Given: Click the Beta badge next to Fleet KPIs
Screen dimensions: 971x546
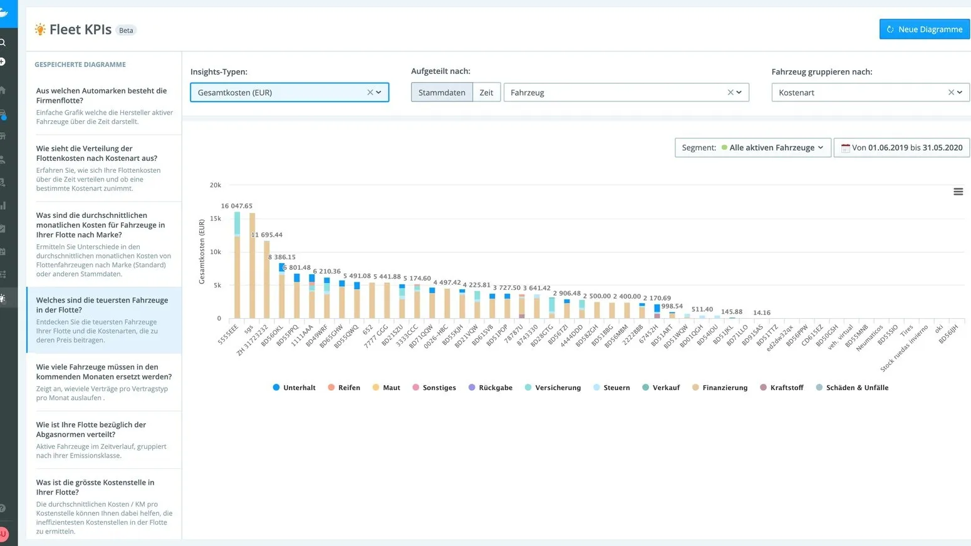Looking at the screenshot, I should (127, 30).
